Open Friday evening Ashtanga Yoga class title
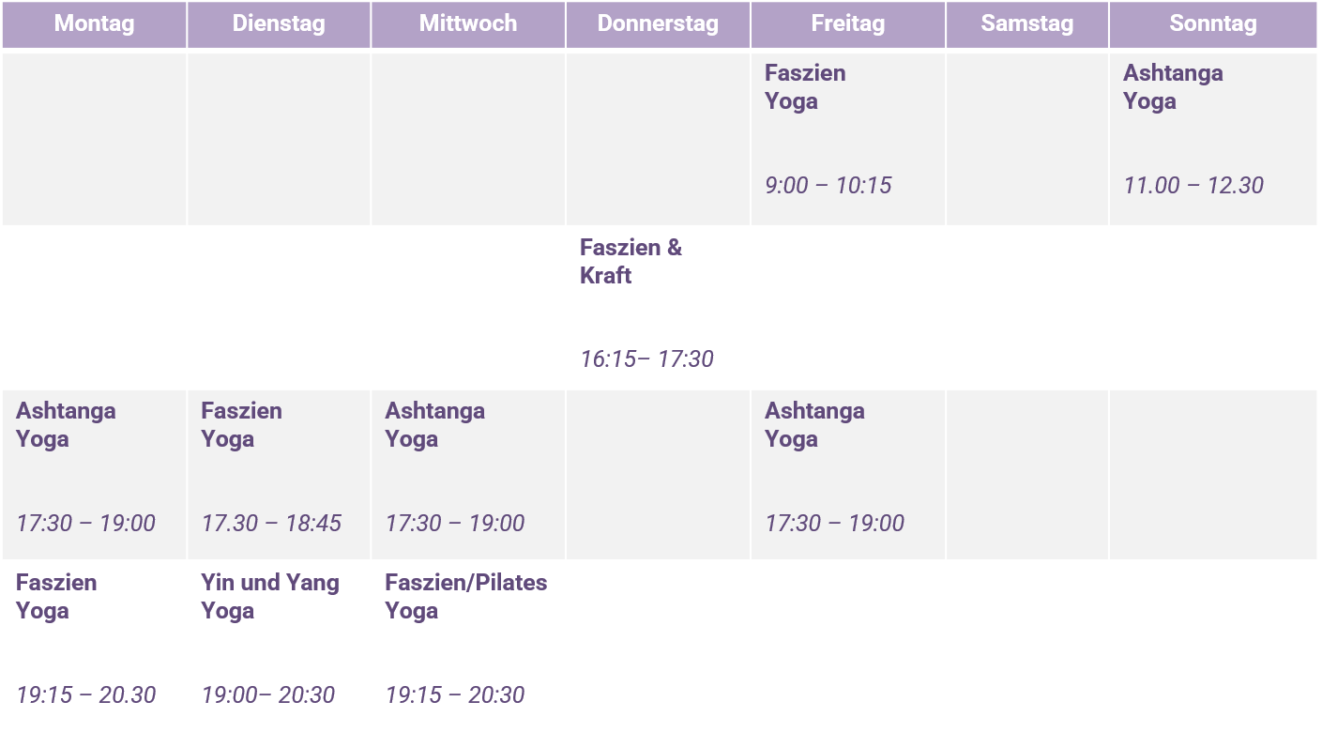Viewport: 1322px width, 732px height. (814, 425)
